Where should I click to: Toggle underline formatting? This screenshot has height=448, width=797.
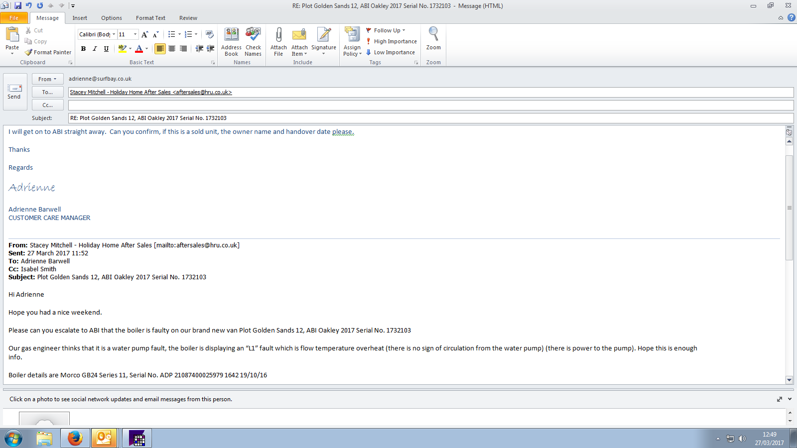coord(106,49)
